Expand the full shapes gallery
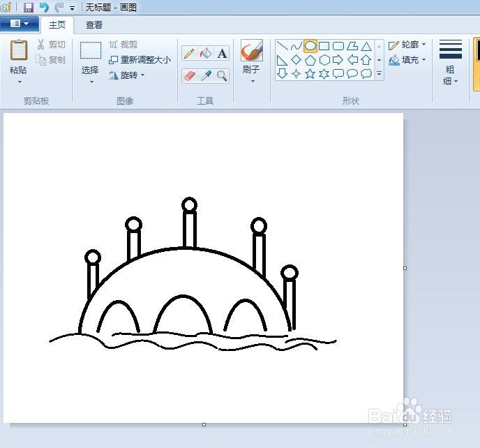This screenshot has height=448, width=480. point(379,73)
